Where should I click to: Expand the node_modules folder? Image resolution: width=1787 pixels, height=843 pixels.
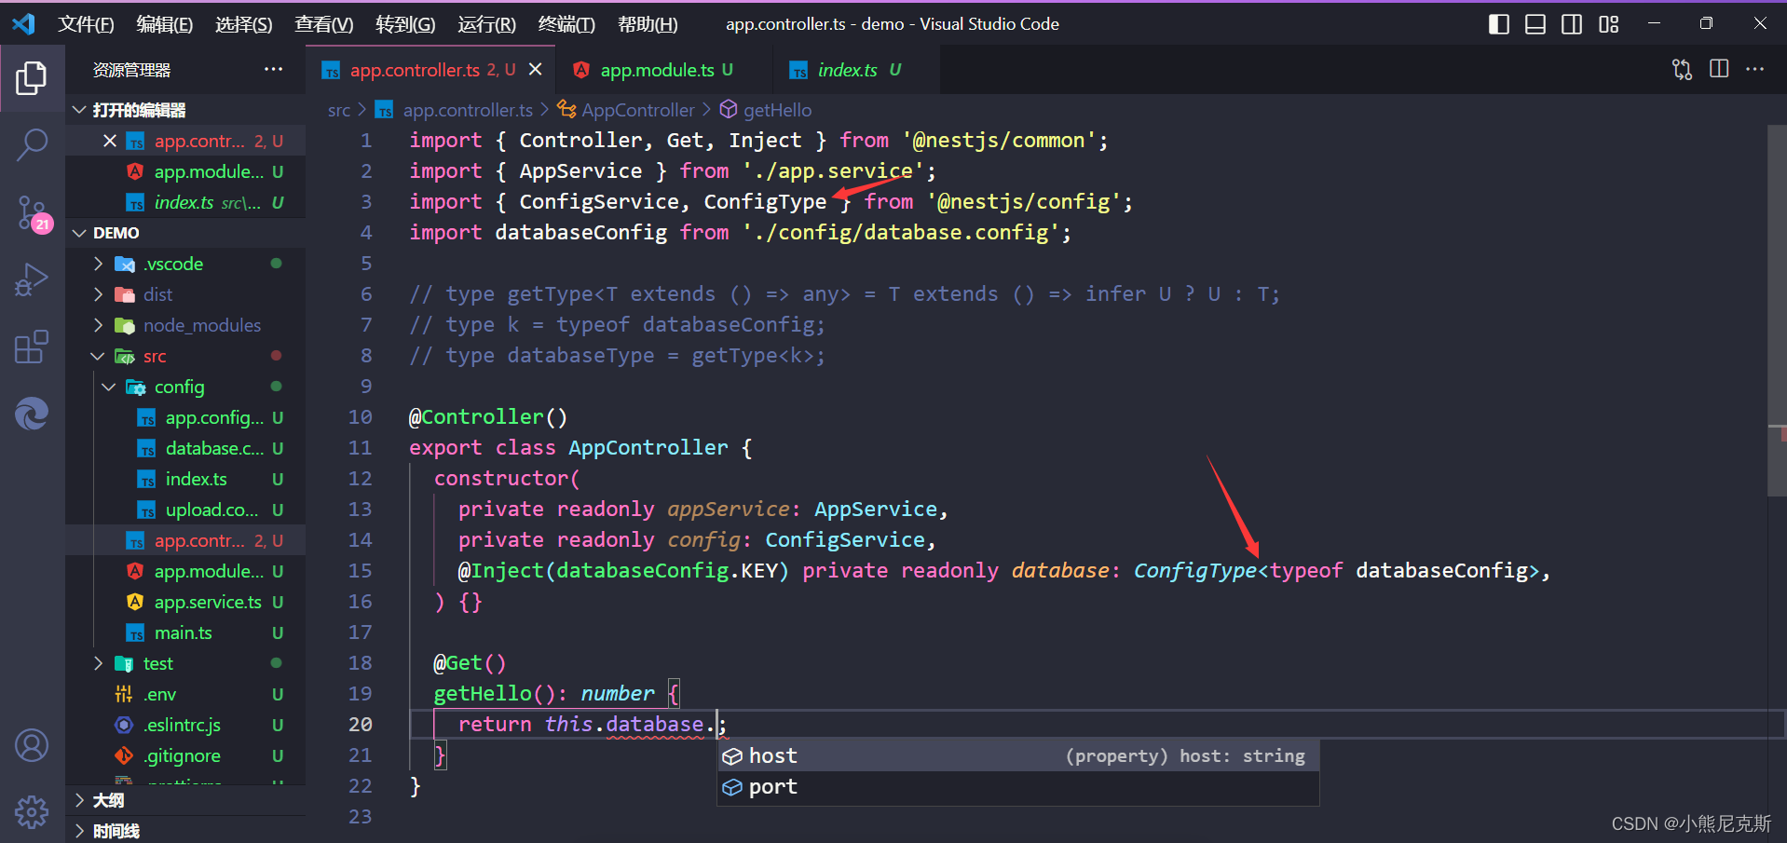tap(185, 325)
